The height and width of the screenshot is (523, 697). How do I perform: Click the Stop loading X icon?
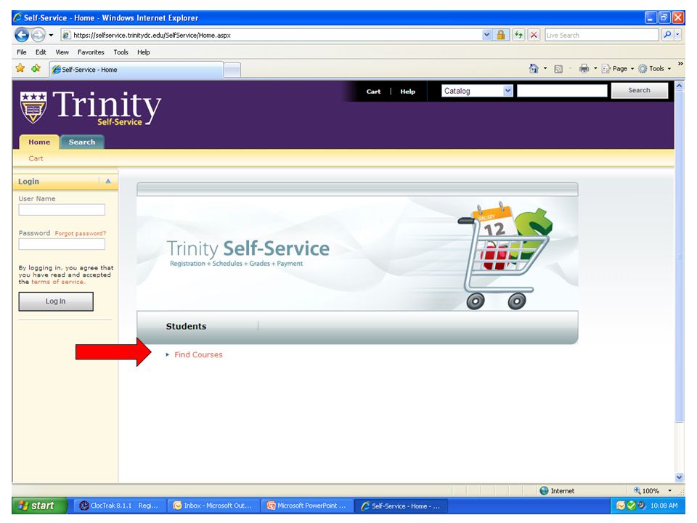[x=534, y=35]
